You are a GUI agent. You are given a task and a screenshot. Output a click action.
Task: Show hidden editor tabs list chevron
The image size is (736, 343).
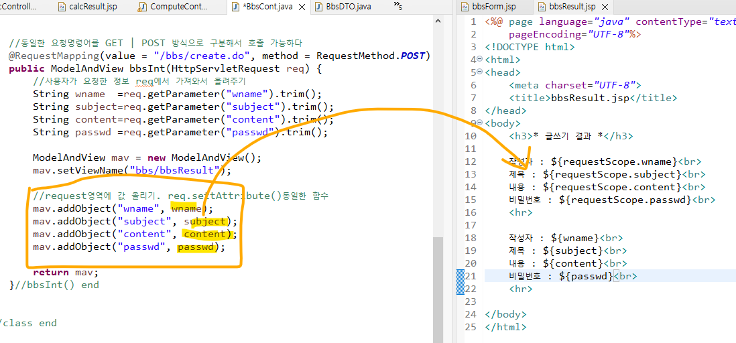398,5
